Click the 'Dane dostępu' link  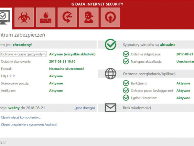point(85,108)
